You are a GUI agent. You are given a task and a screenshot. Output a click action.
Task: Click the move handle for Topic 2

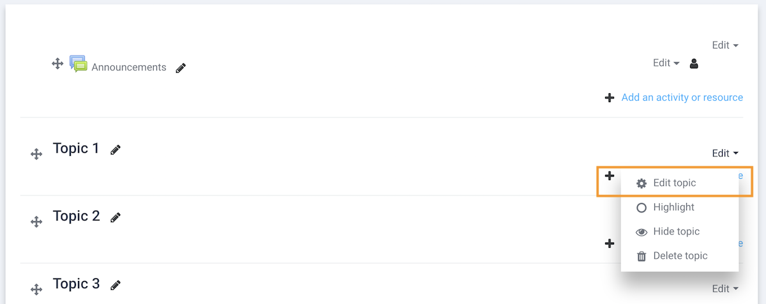36,222
